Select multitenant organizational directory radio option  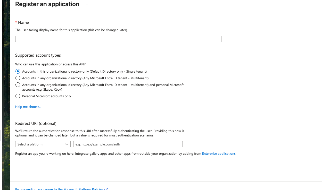18,78
